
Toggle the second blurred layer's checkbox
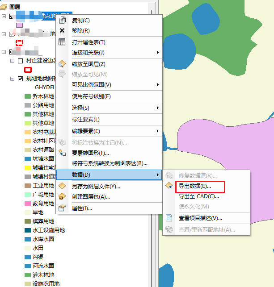coord(12,34)
